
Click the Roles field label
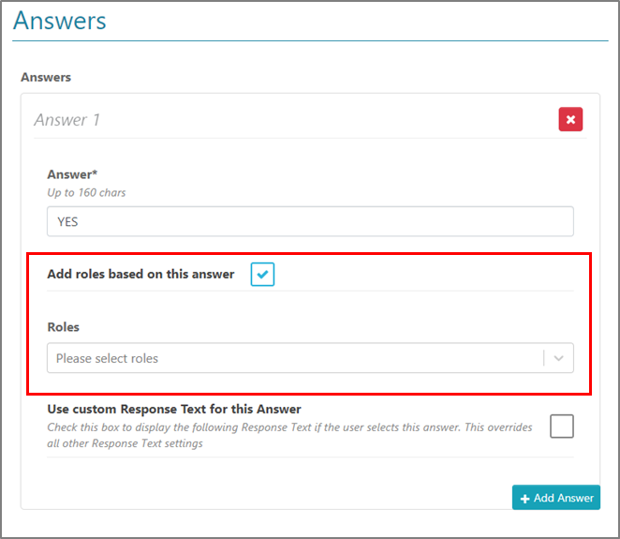(x=64, y=327)
